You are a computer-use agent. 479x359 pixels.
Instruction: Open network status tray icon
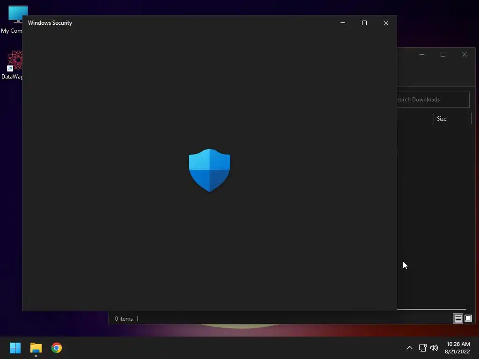pos(422,348)
